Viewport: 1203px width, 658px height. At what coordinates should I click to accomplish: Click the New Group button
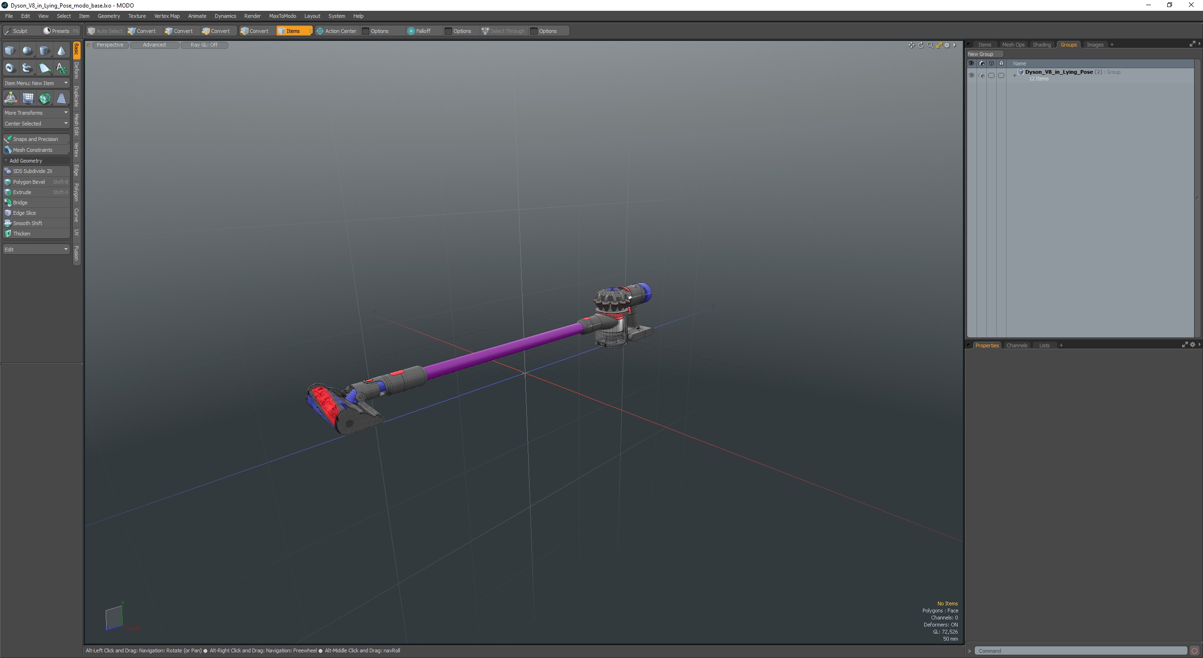984,54
